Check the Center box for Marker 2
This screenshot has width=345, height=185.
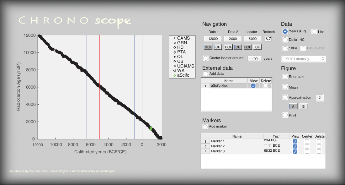(x=307, y=146)
